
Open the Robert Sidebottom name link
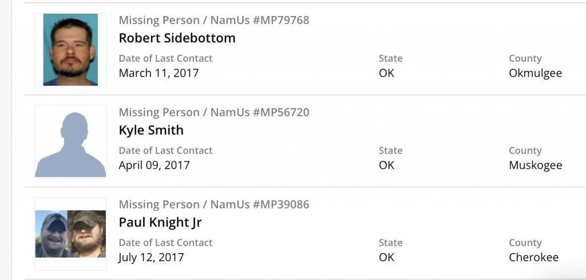click(x=177, y=38)
